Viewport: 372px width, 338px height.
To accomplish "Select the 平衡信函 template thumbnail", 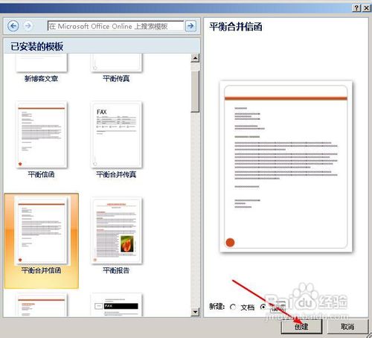I will pyautogui.click(x=42, y=134).
